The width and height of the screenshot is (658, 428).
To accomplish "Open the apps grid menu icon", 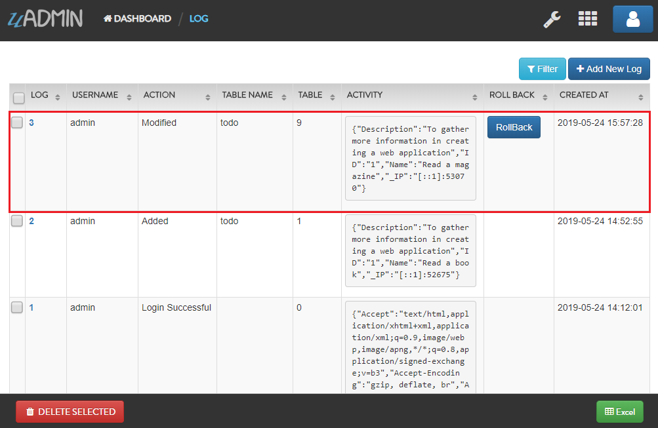I will (588, 18).
